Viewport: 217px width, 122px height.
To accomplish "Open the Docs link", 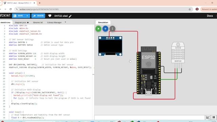I will click(x=210, y=16).
